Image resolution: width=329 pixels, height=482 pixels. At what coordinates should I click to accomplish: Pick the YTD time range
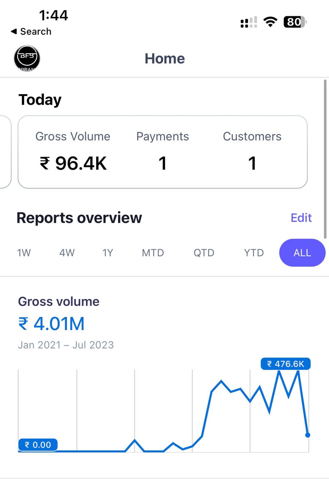point(254,253)
